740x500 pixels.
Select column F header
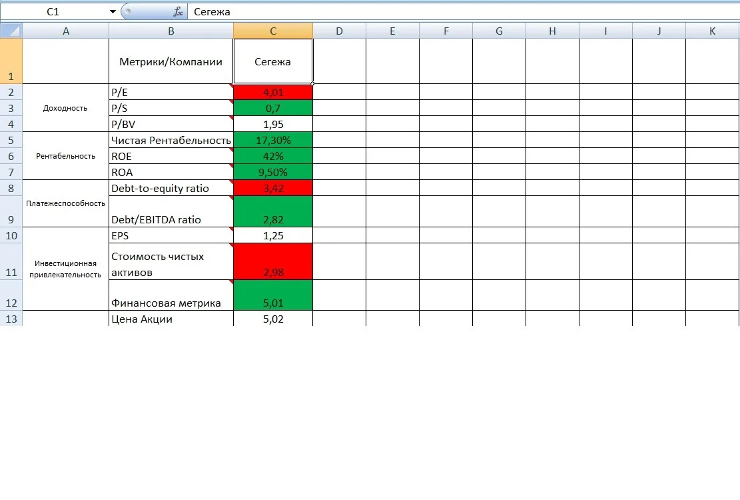coord(446,31)
